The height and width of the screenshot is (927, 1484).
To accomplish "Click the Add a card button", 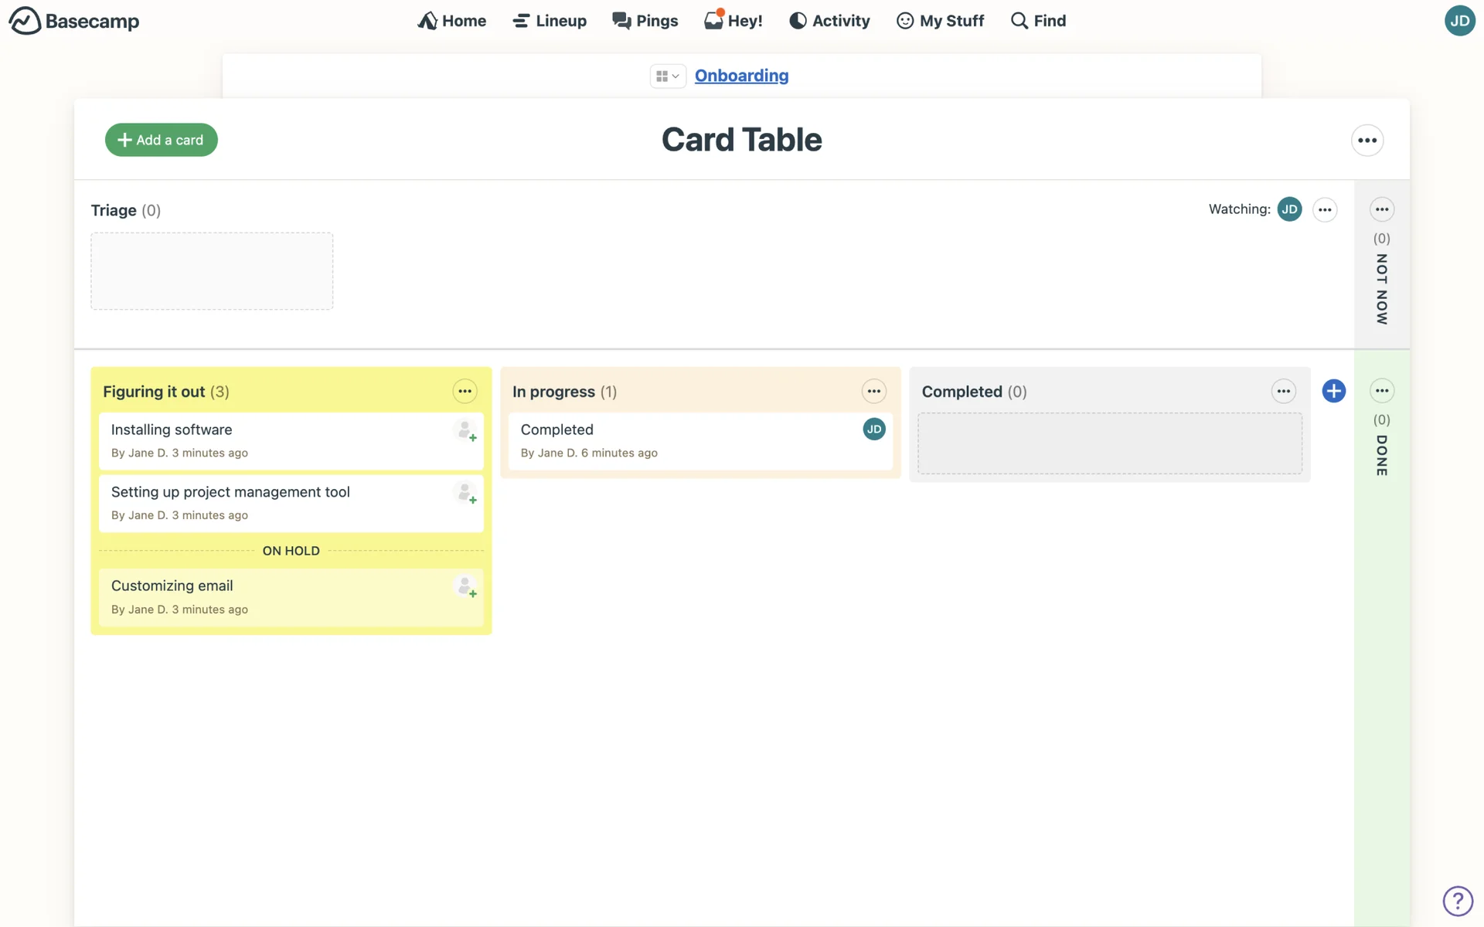I will click(161, 140).
